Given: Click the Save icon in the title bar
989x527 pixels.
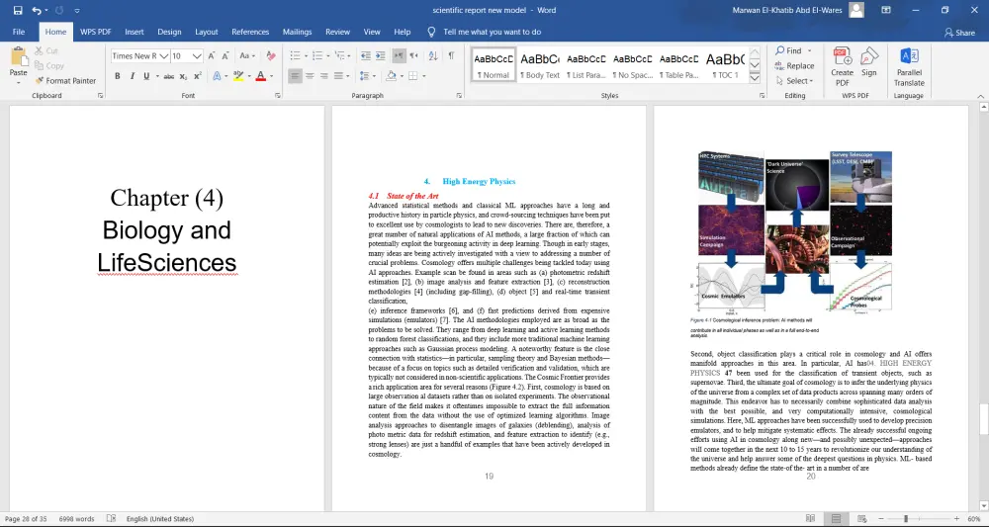Looking at the screenshot, I should click(18, 10).
